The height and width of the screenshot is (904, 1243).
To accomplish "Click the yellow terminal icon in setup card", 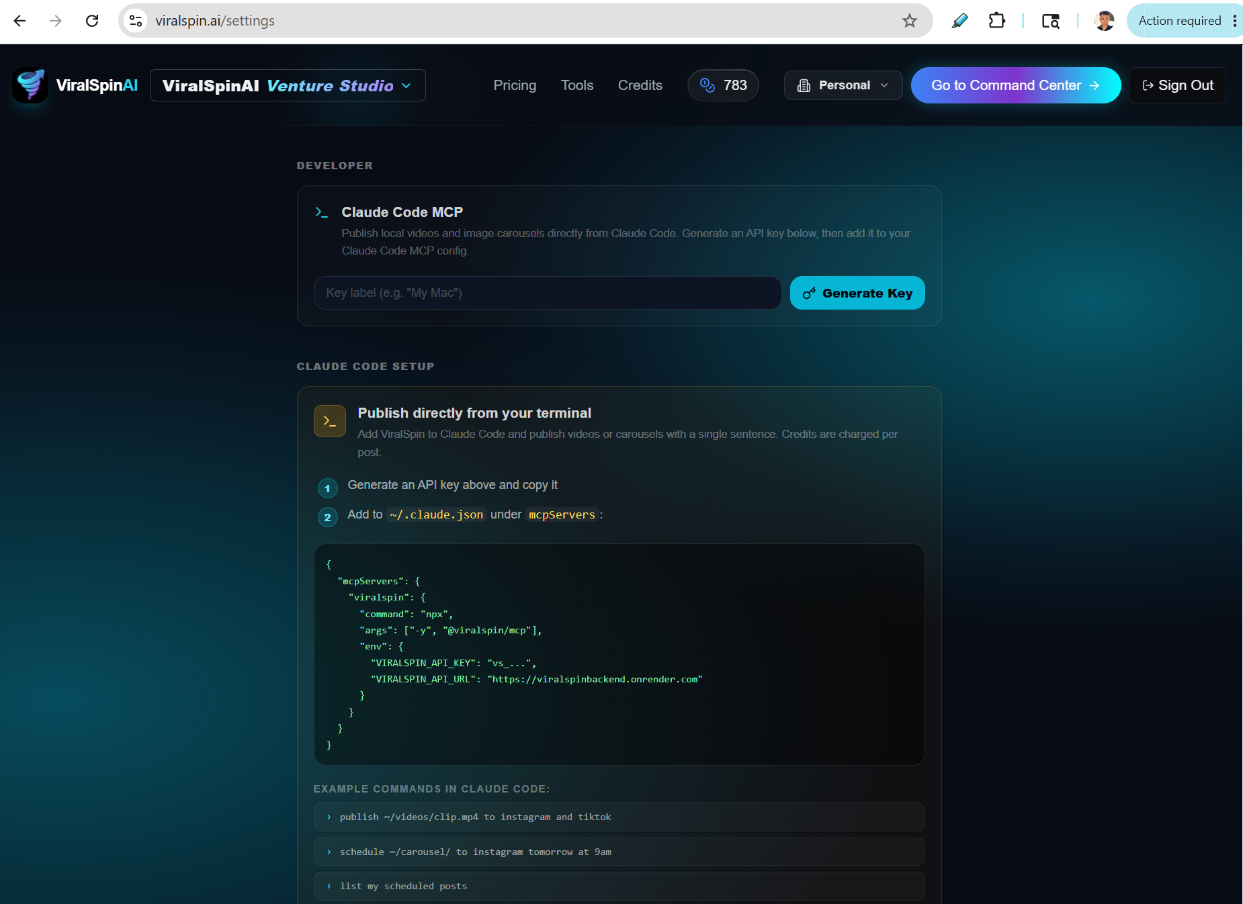I will pyautogui.click(x=330, y=421).
